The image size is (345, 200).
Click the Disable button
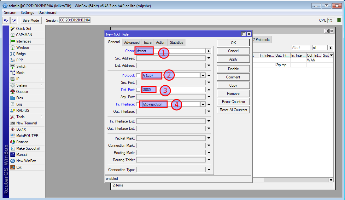pos(233,69)
